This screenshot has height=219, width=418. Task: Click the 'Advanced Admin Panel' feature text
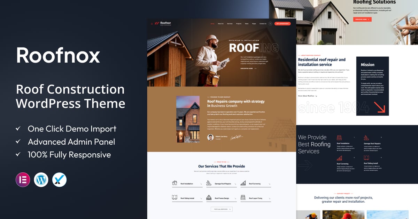click(x=71, y=142)
